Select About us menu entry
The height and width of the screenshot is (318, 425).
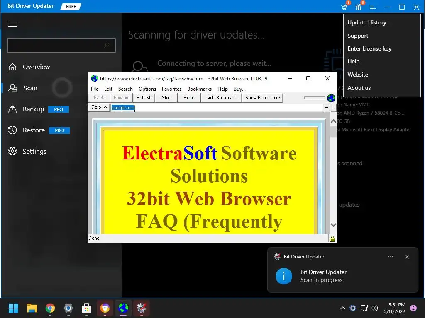point(359,88)
